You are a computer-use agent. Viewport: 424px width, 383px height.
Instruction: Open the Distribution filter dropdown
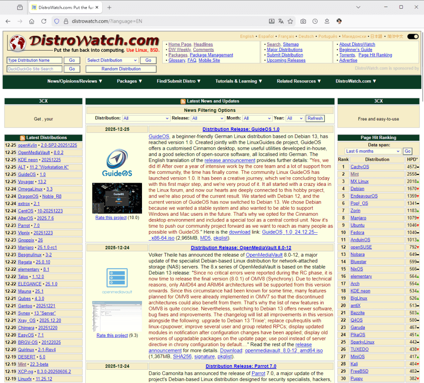pyautogui.click(x=146, y=118)
